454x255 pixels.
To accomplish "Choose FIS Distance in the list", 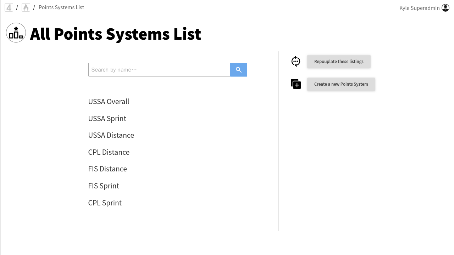I will (x=107, y=169).
